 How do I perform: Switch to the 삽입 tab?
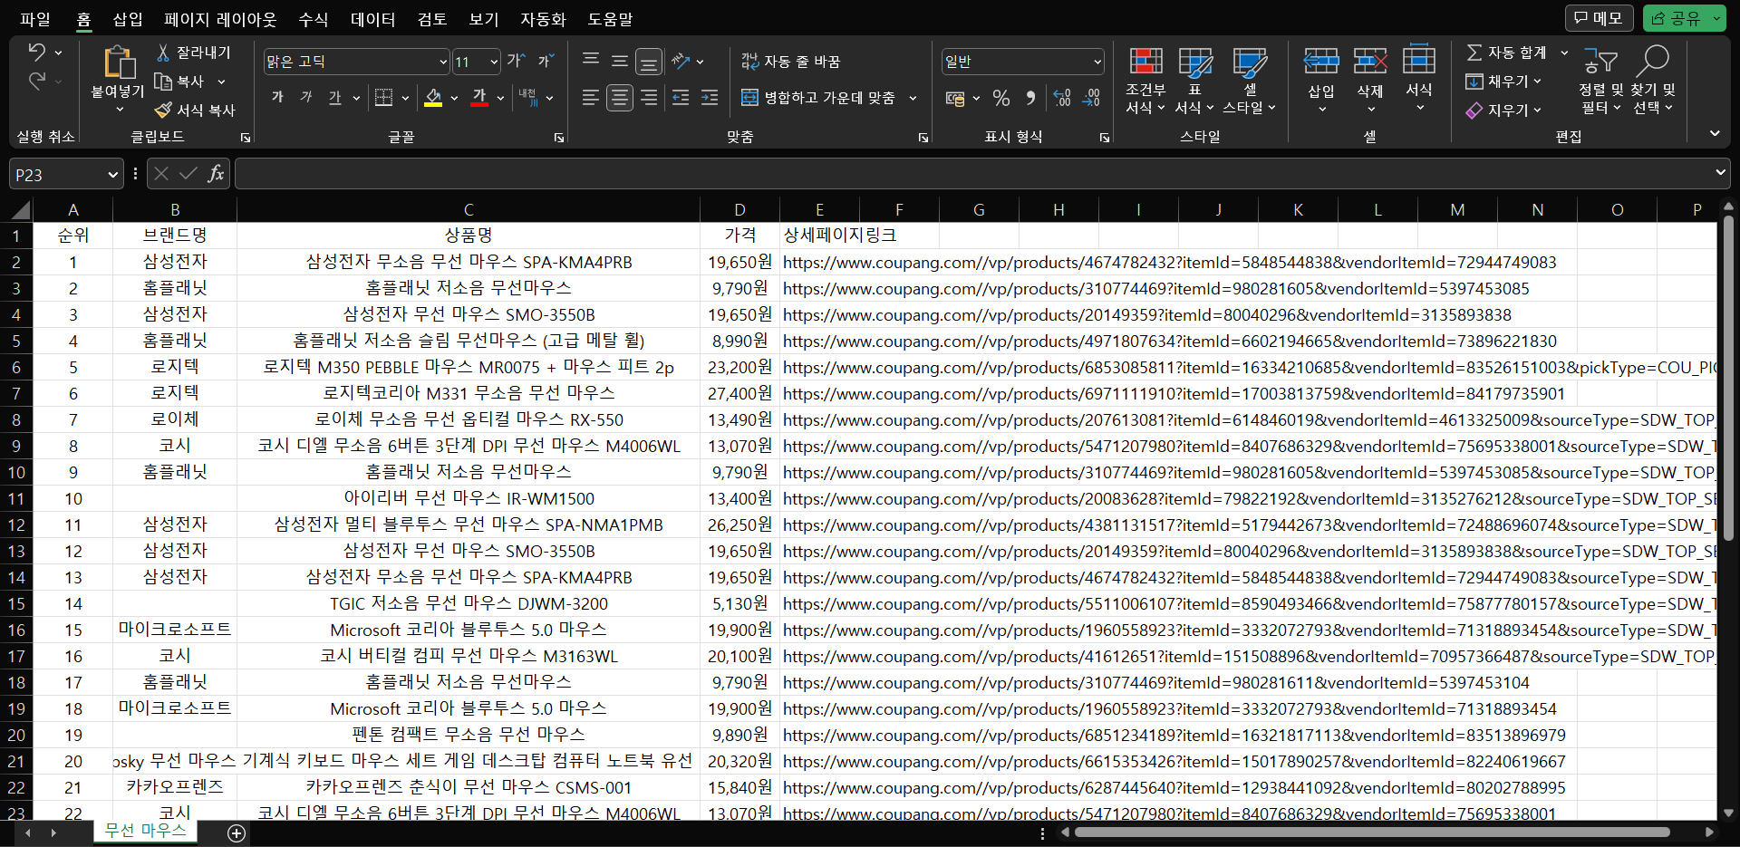click(128, 19)
